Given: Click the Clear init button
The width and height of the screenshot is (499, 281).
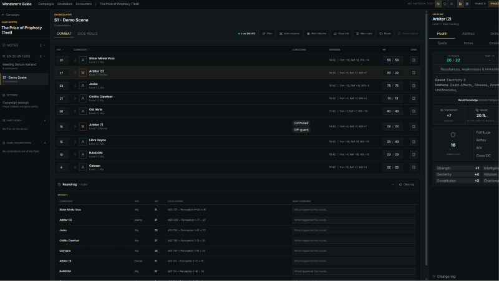Looking at the screenshot, I should [341, 34].
